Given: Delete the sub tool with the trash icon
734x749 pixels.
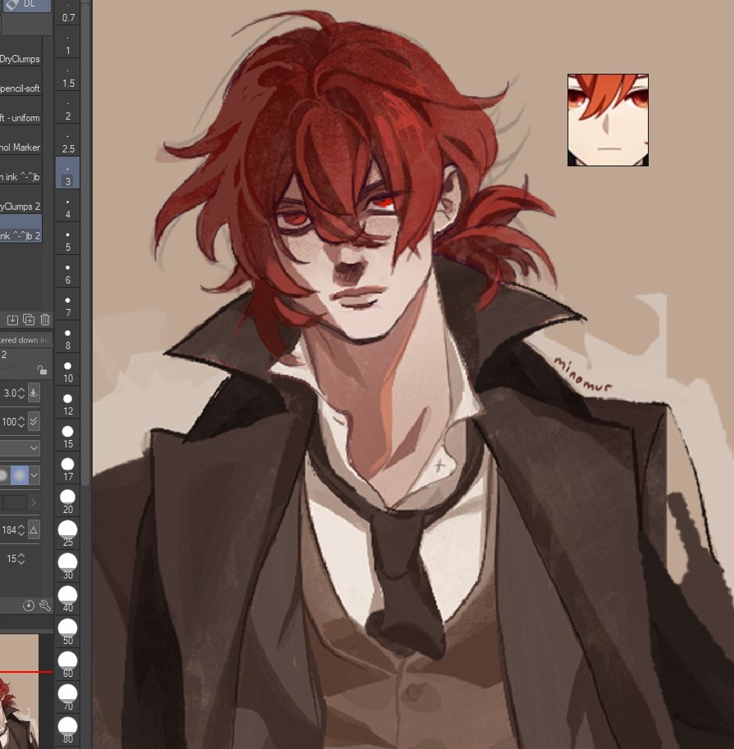Looking at the screenshot, I should (x=45, y=320).
